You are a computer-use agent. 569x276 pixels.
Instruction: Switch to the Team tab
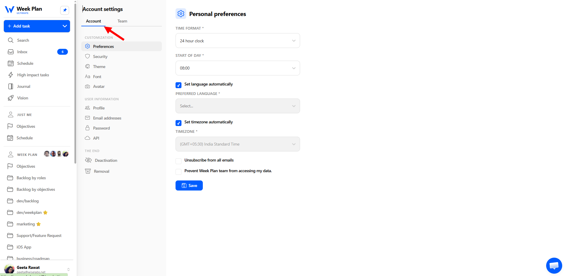pyautogui.click(x=122, y=21)
